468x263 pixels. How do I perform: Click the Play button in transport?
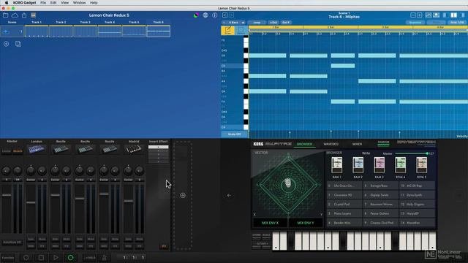(56, 257)
